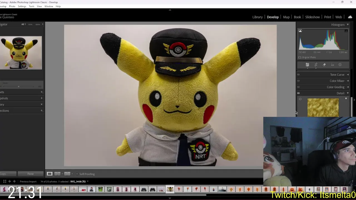This screenshot has width=356, height=200.
Task: Toggle Color Grading panel eye switch
Action: (298, 87)
